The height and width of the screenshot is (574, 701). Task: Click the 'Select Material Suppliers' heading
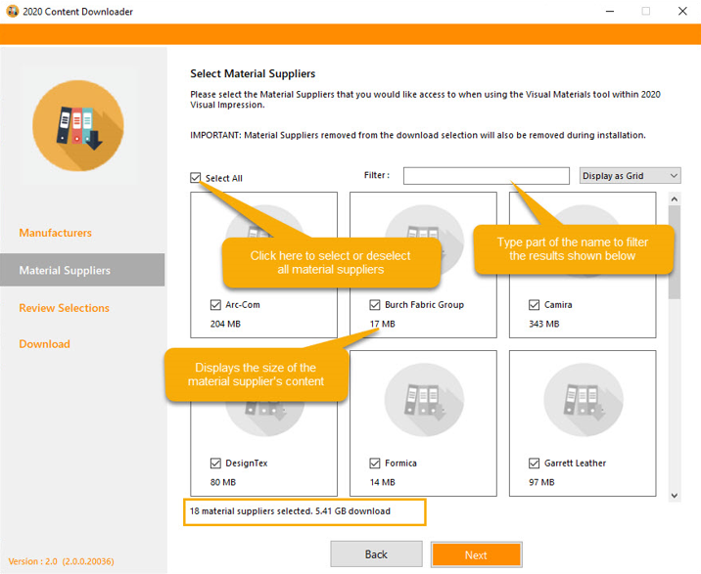point(253,73)
